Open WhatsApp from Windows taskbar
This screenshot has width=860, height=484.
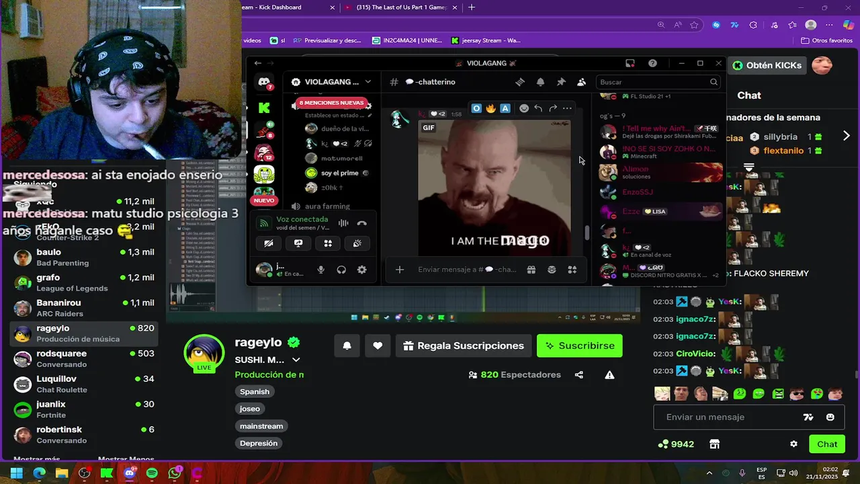point(175,473)
